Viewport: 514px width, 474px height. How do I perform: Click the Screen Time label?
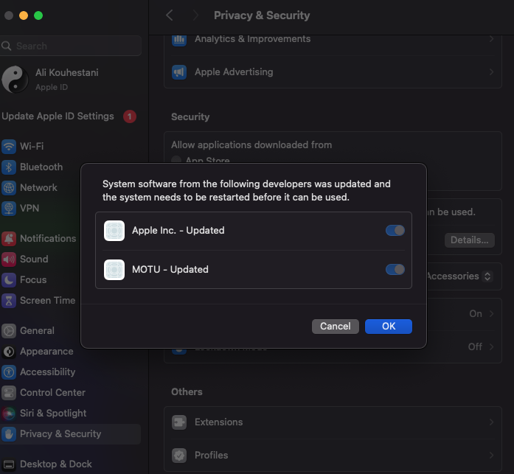[47, 300]
